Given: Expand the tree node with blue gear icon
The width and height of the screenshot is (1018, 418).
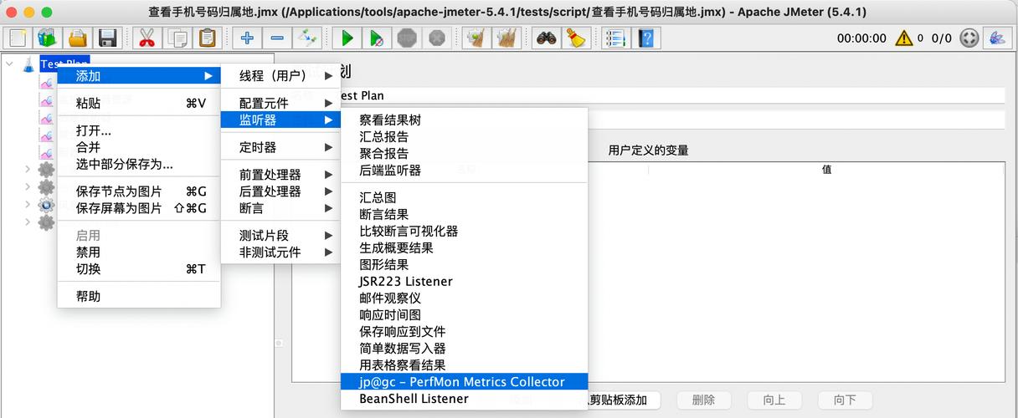Looking at the screenshot, I should click(28, 204).
